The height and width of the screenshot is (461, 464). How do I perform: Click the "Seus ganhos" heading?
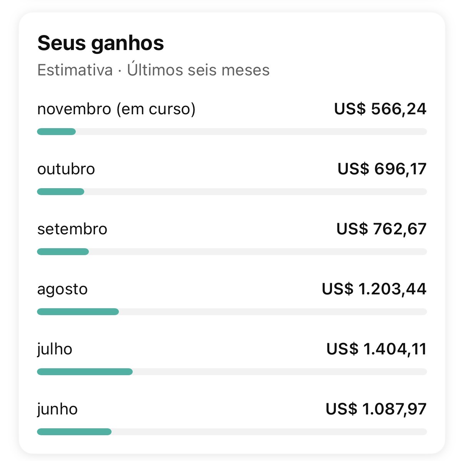point(100,43)
